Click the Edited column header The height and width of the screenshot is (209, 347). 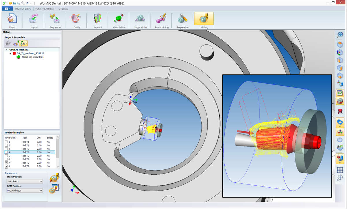pyautogui.click(x=51, y=138)
